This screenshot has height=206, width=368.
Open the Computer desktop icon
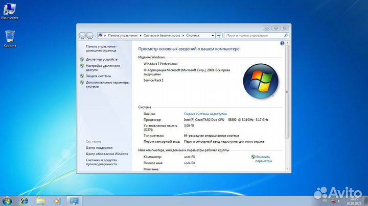(10, 11)
